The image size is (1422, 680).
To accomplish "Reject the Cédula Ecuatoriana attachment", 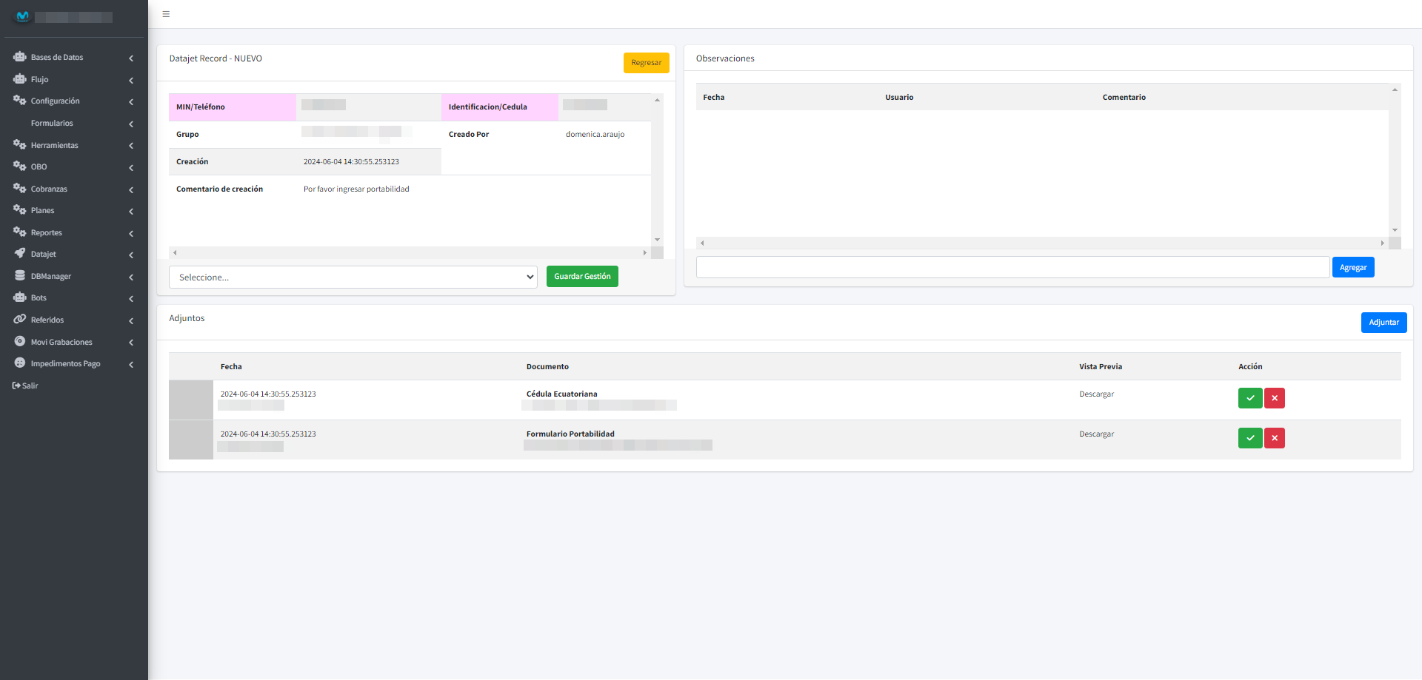I will pos(1274,398).
